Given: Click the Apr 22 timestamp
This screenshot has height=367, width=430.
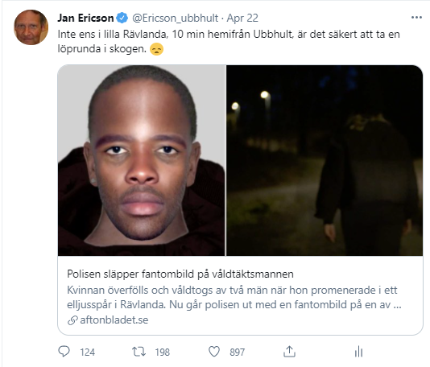Looking at the screenshot, I should click(242, 18).
